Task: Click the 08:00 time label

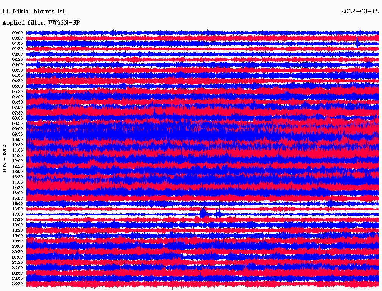Action: pyautogui.click(x=17, y=118)
